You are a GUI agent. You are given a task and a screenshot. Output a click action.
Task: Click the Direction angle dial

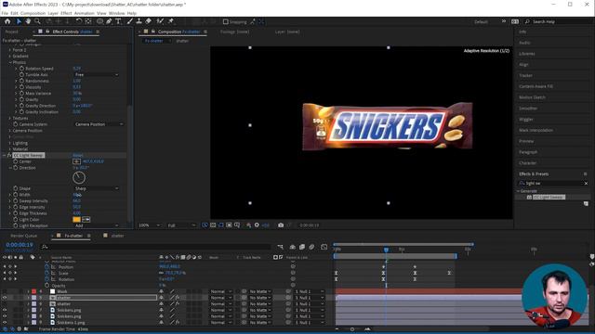pos(79,177)
